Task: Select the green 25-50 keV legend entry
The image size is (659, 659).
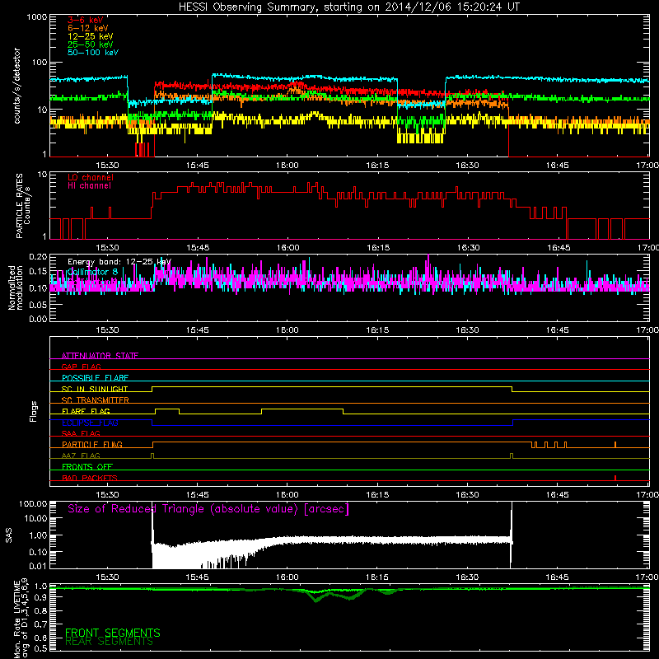Action: click(91, 44)
